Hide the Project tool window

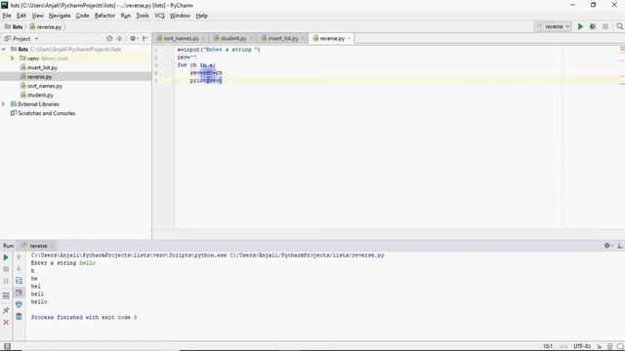[x=146, y=39]
